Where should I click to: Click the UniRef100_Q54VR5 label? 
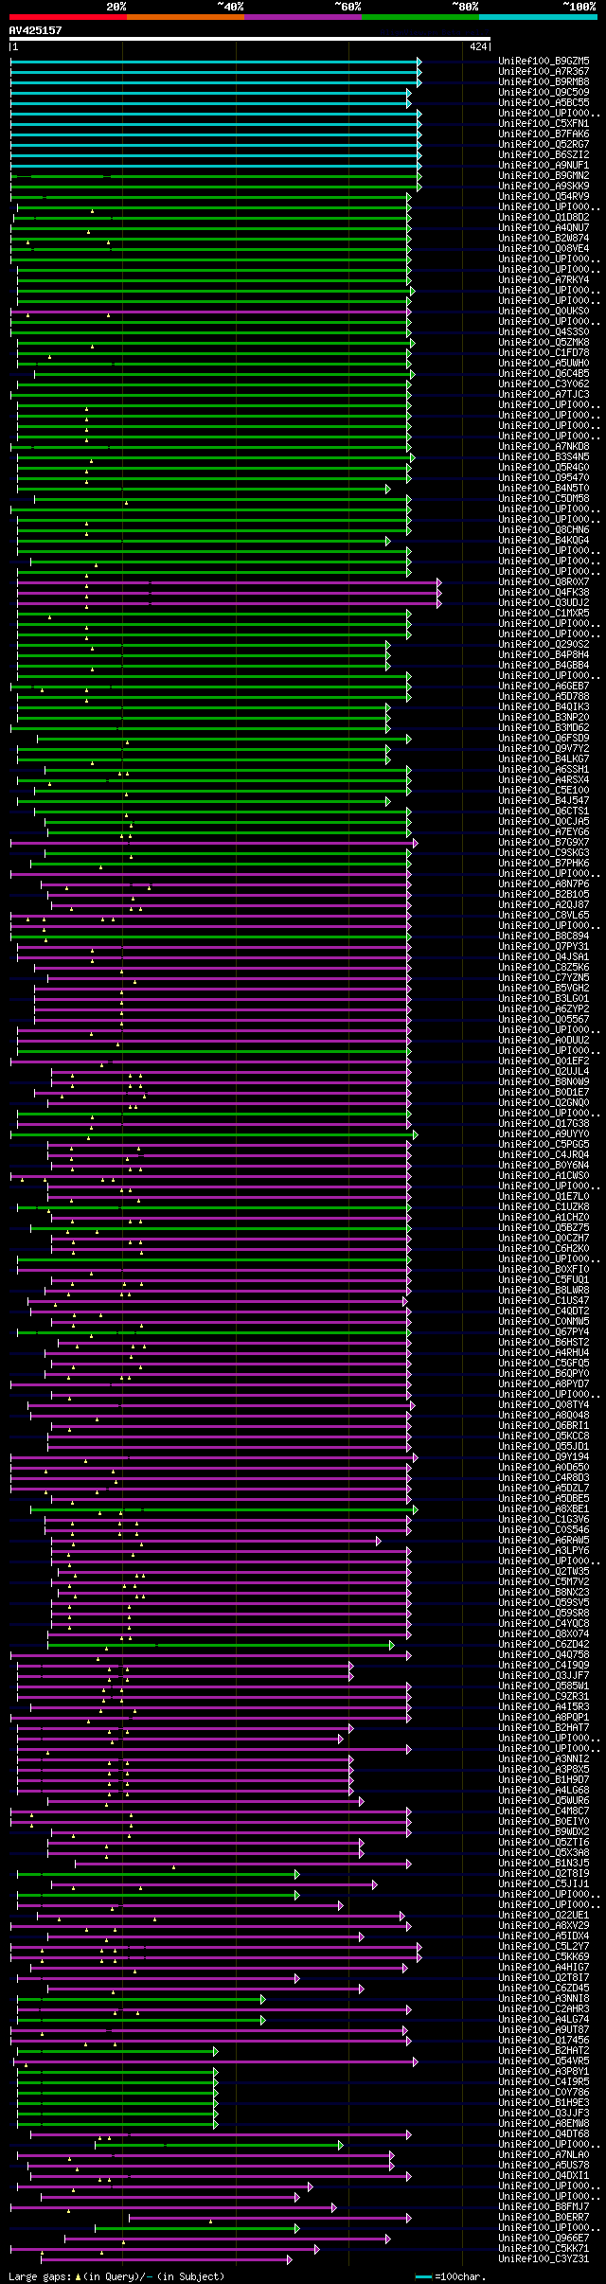[544, 2061]
